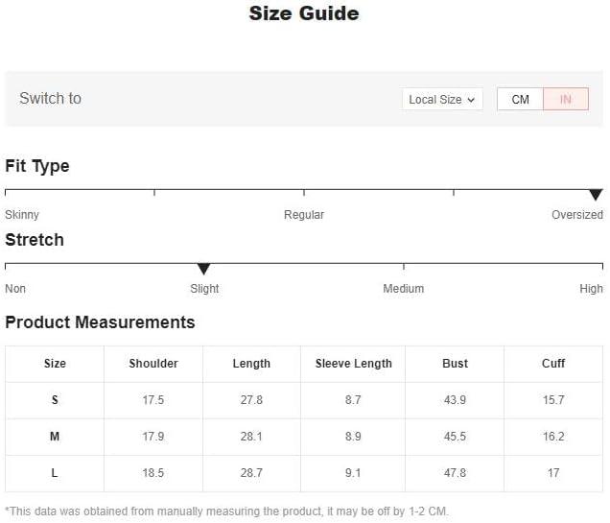Click the Shoulder column header
The height and width of the screenshot is (523, 610).
click(x=153, y=364)
